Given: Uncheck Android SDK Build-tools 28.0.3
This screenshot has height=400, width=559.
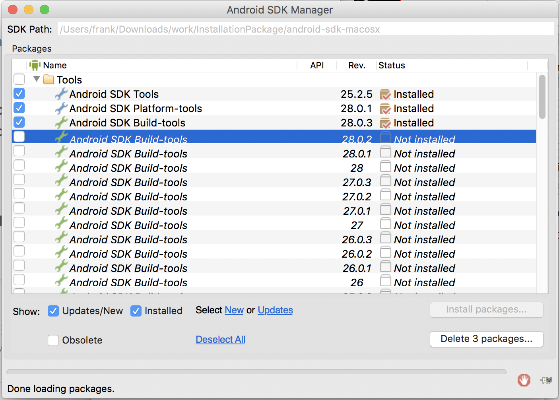Looking at the screenshot, I should (19, 122).
